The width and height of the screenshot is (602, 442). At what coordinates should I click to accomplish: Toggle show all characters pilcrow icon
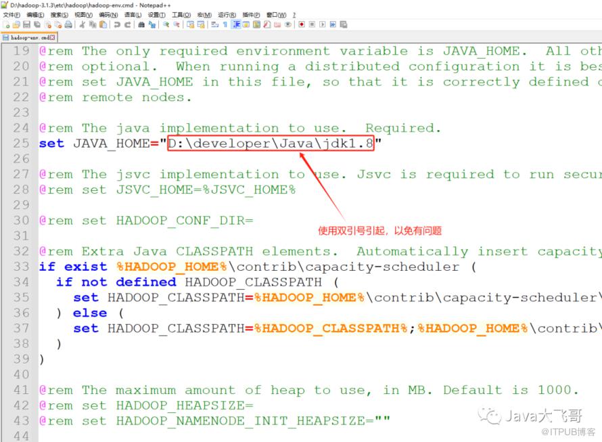pos(225,25)
